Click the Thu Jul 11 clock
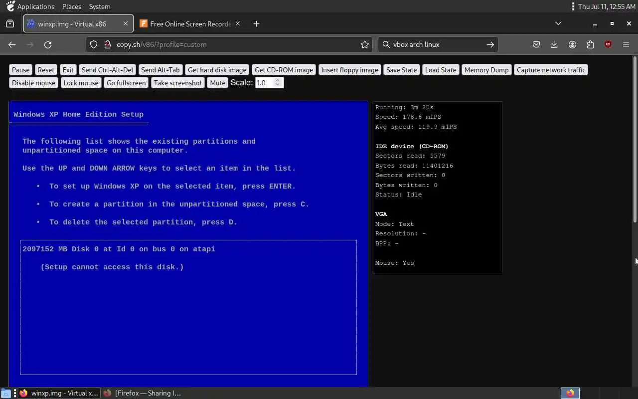 pos(607,6)
